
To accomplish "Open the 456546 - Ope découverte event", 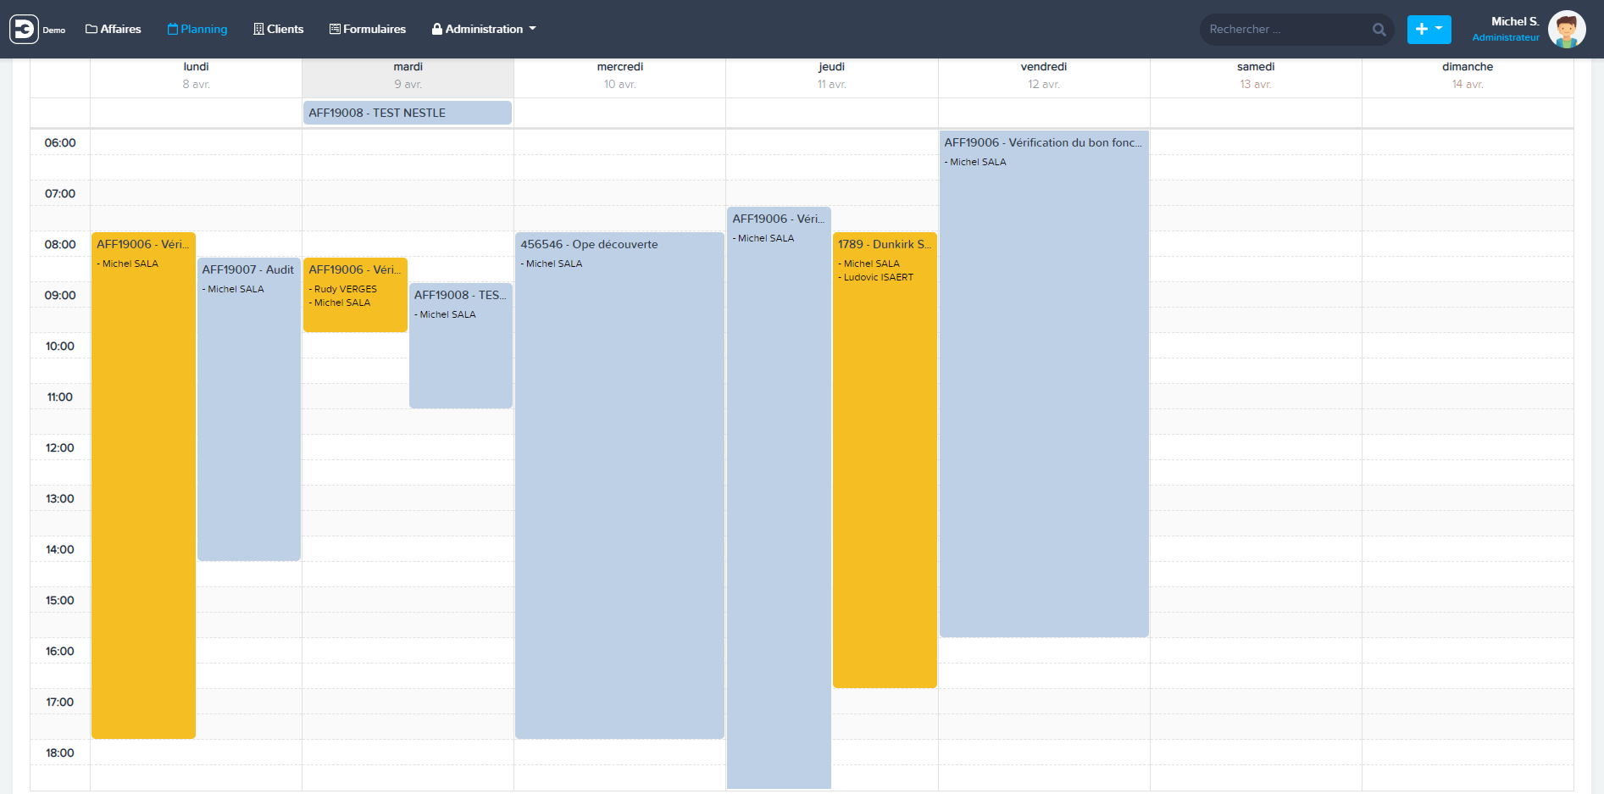I will tap(619, 483).
